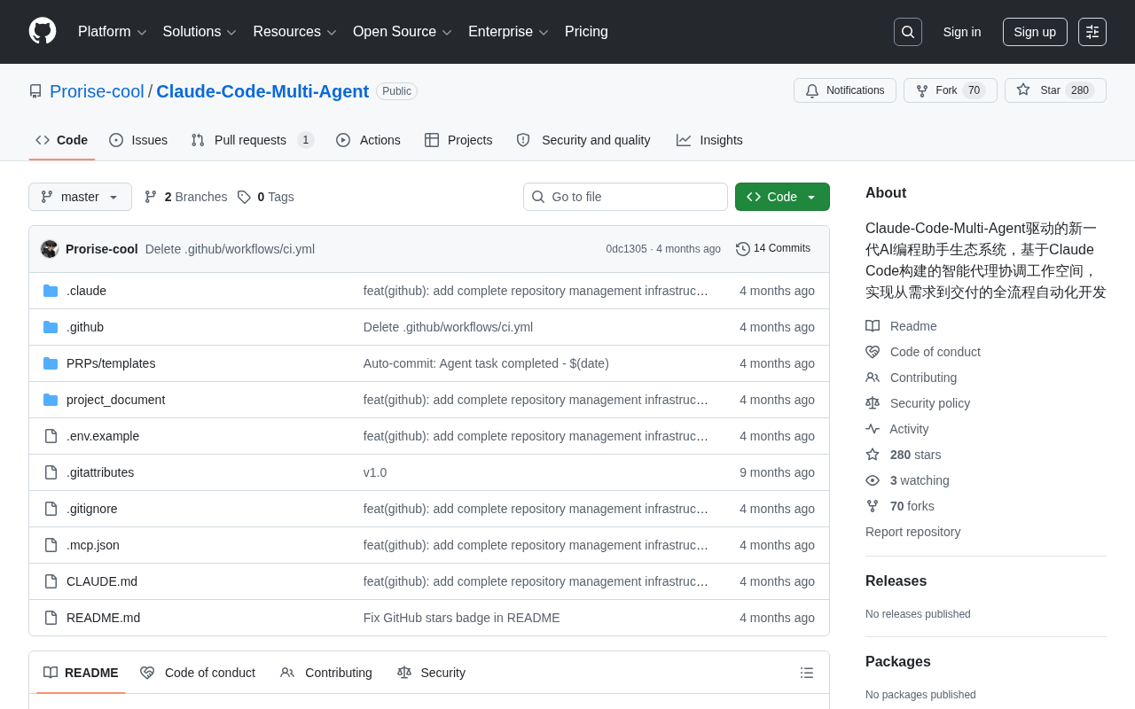Open the master branch dropdown

click(80, 197)
